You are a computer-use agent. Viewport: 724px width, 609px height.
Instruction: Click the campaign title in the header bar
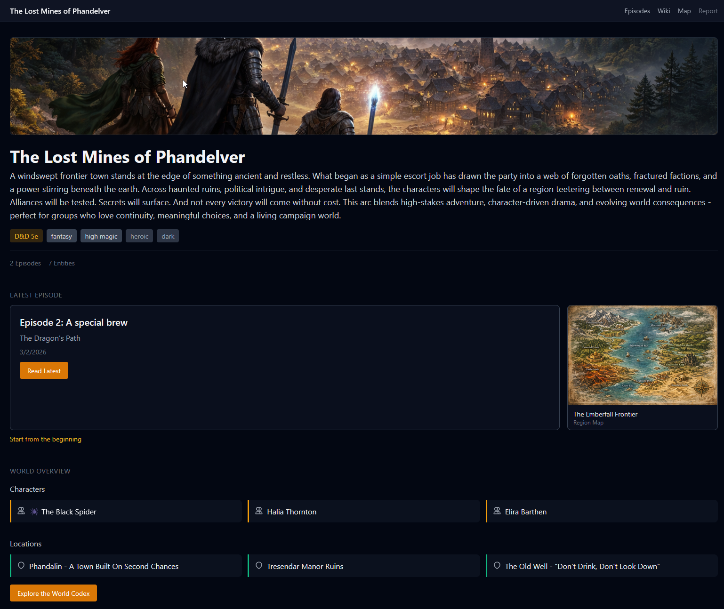tap(60, 11)
